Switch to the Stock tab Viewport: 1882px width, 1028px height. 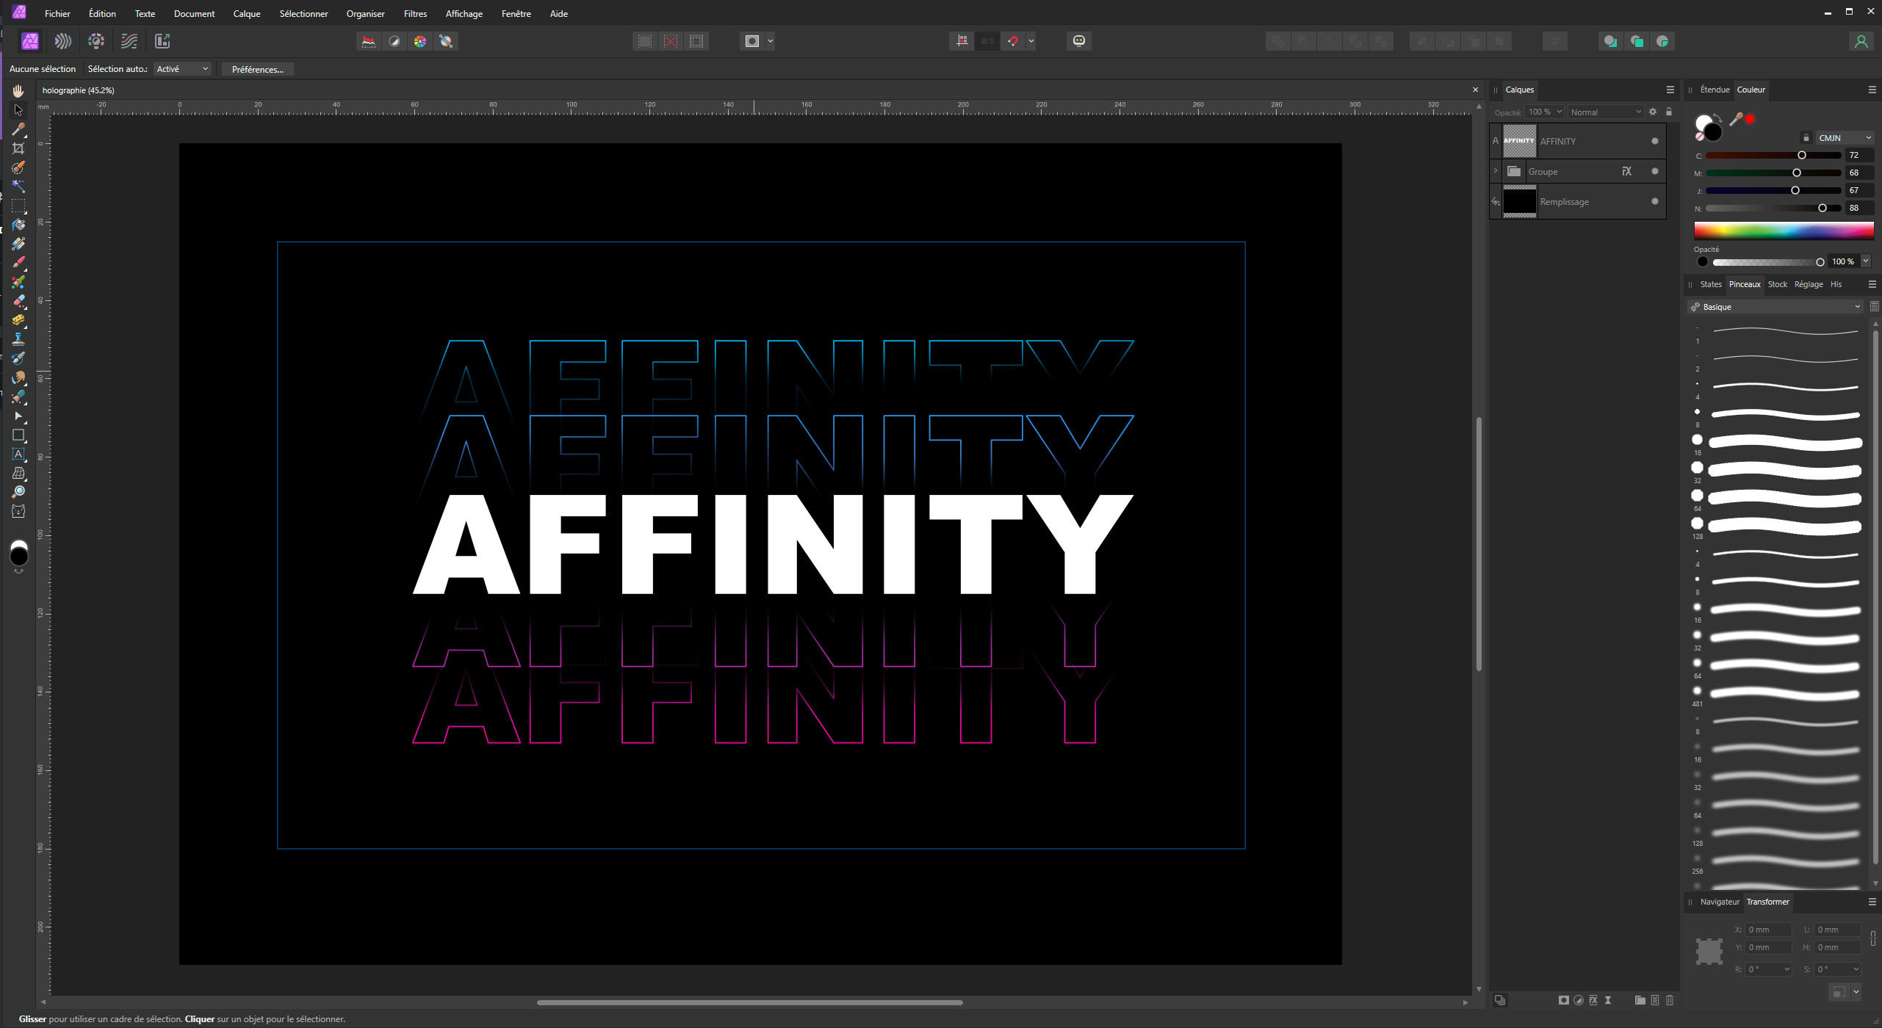(1777, 284)
